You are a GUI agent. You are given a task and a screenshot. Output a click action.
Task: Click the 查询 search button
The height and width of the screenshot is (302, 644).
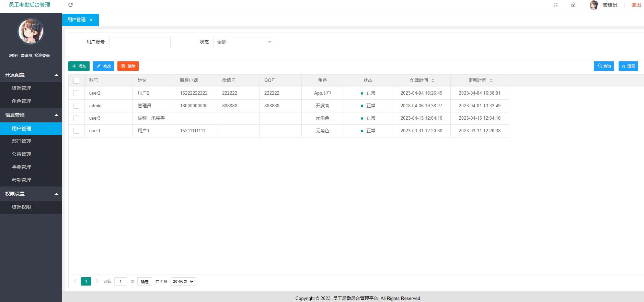[604, 66]
